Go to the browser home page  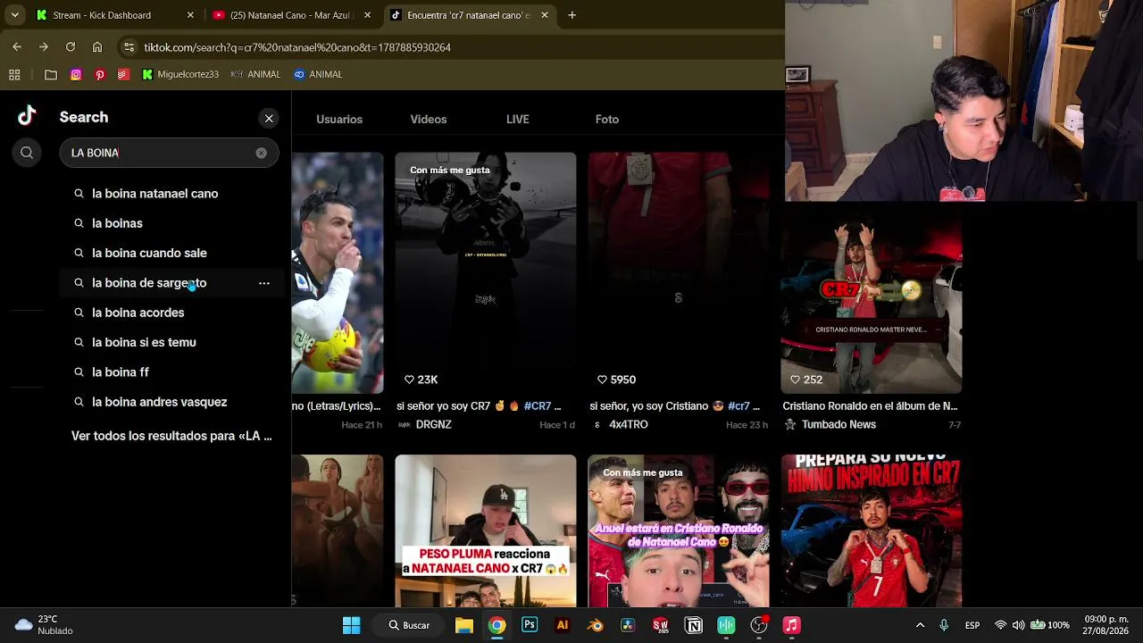pyautogui.click(x=97, y=47)
